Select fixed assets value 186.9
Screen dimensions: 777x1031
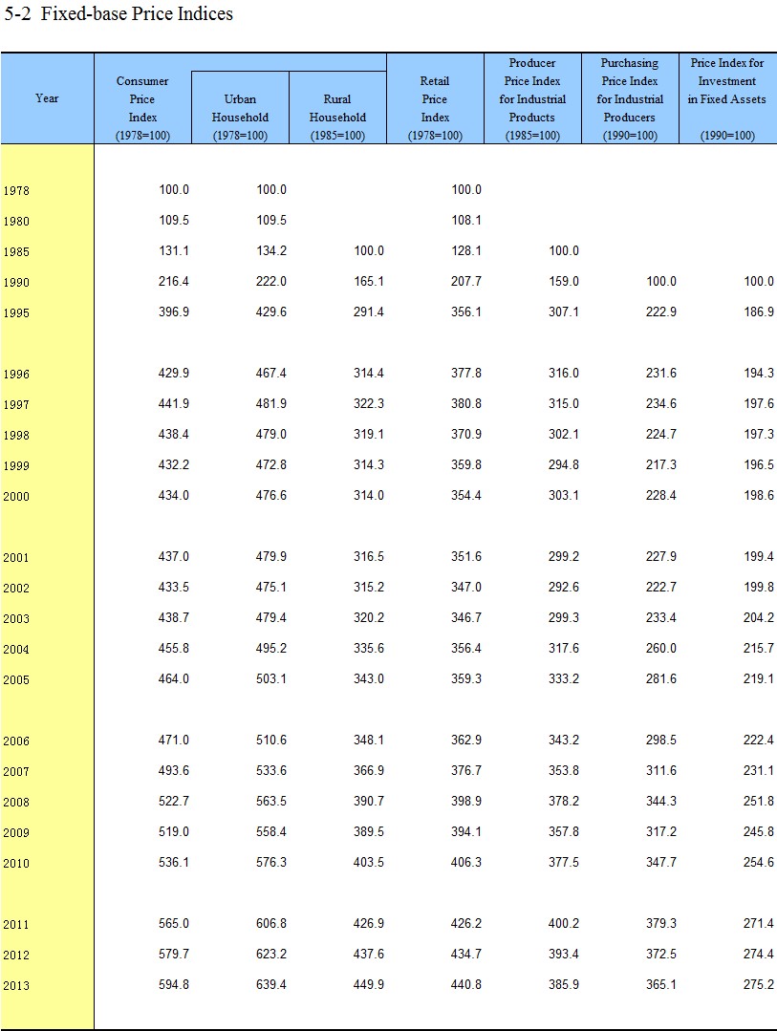[x=759, y=311]
